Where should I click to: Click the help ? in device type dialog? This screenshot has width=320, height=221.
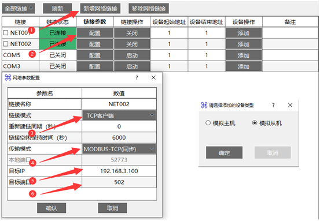273,105
